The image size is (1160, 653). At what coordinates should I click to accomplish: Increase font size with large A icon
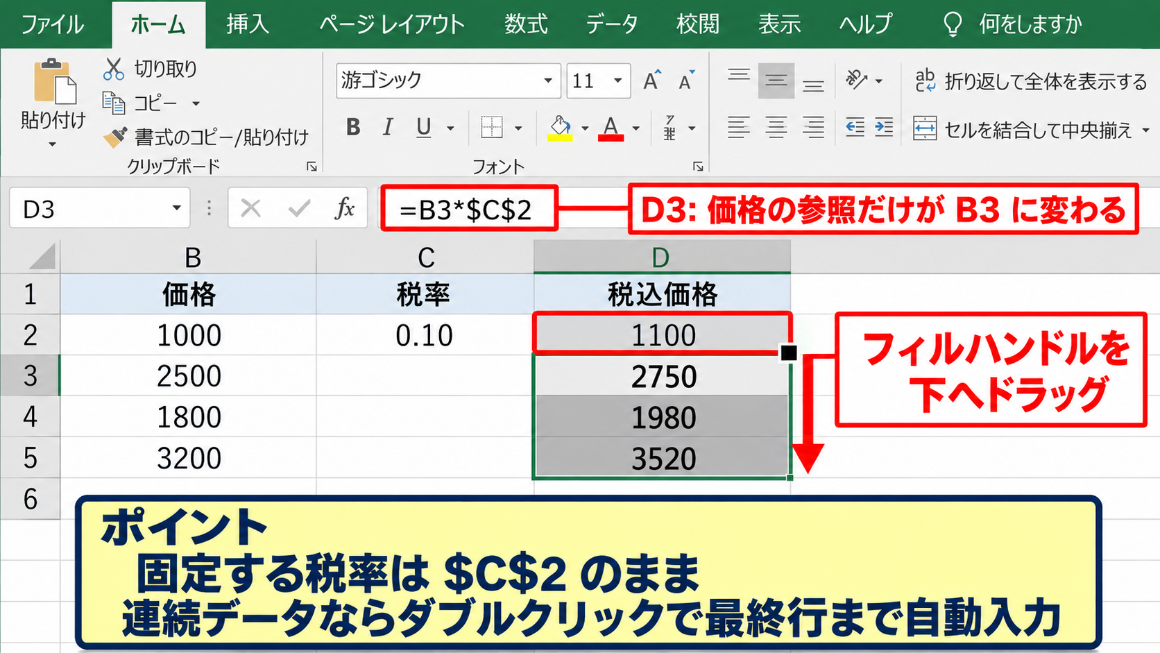pyautogui.click(x=651, y=81)
